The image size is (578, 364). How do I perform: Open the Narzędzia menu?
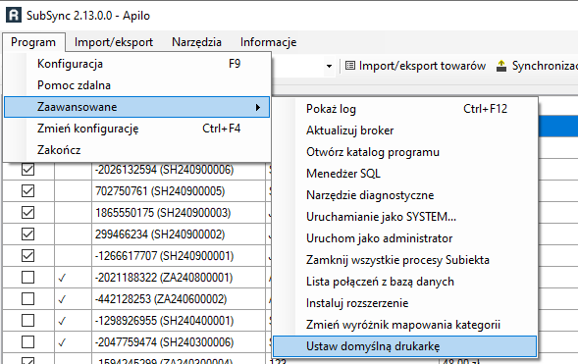[196, 42]
